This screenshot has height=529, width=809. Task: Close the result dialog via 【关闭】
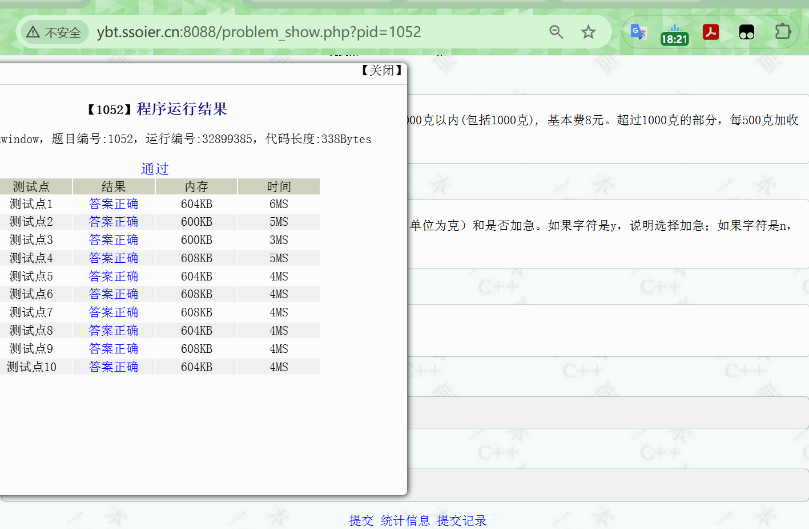click(382, 70)
